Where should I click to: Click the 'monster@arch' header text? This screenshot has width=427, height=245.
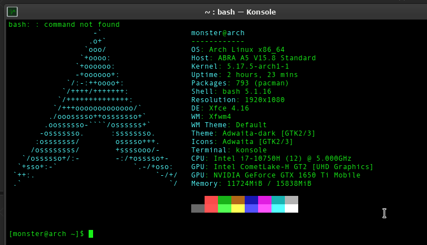pyautogui.click(x=218, y=33)
